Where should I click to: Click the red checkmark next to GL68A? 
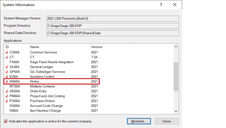tap(7, 67)
